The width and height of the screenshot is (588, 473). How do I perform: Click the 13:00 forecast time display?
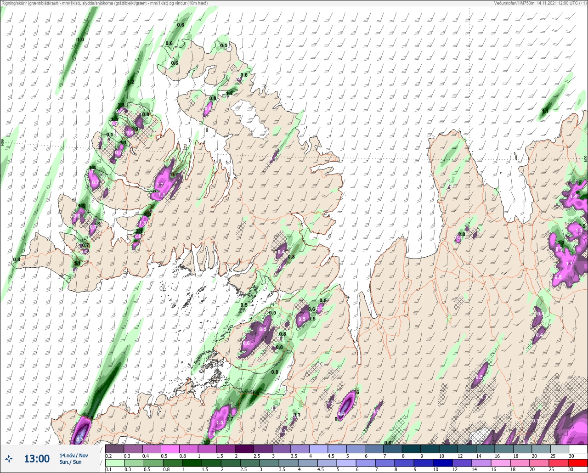pyautogui.click(x=37, y=459)
